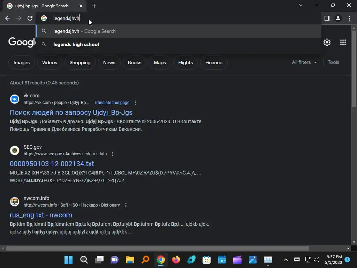The width and height of the screenshot is (357, 268).
Task: Toggle the browser side panel
Action: point(327,18)
